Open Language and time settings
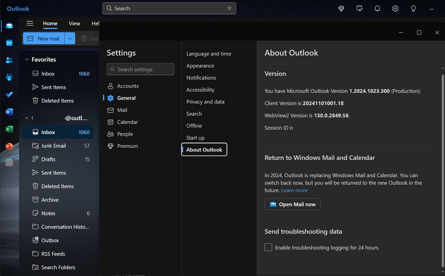This screenshot has height=276, width=445. pyautogui.click(x=209, y=54)
